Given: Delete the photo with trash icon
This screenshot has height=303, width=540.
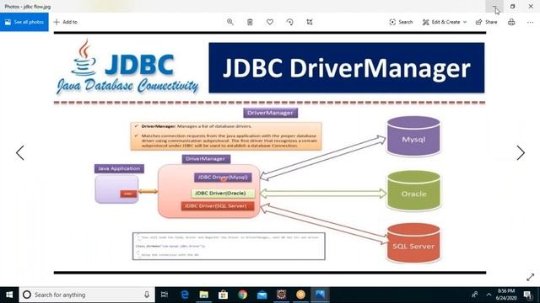Looking at the screenshot, I should [x=250, y=22].
